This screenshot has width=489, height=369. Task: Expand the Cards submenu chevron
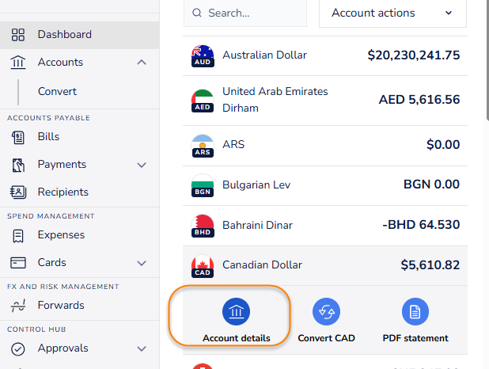[142, 263]
